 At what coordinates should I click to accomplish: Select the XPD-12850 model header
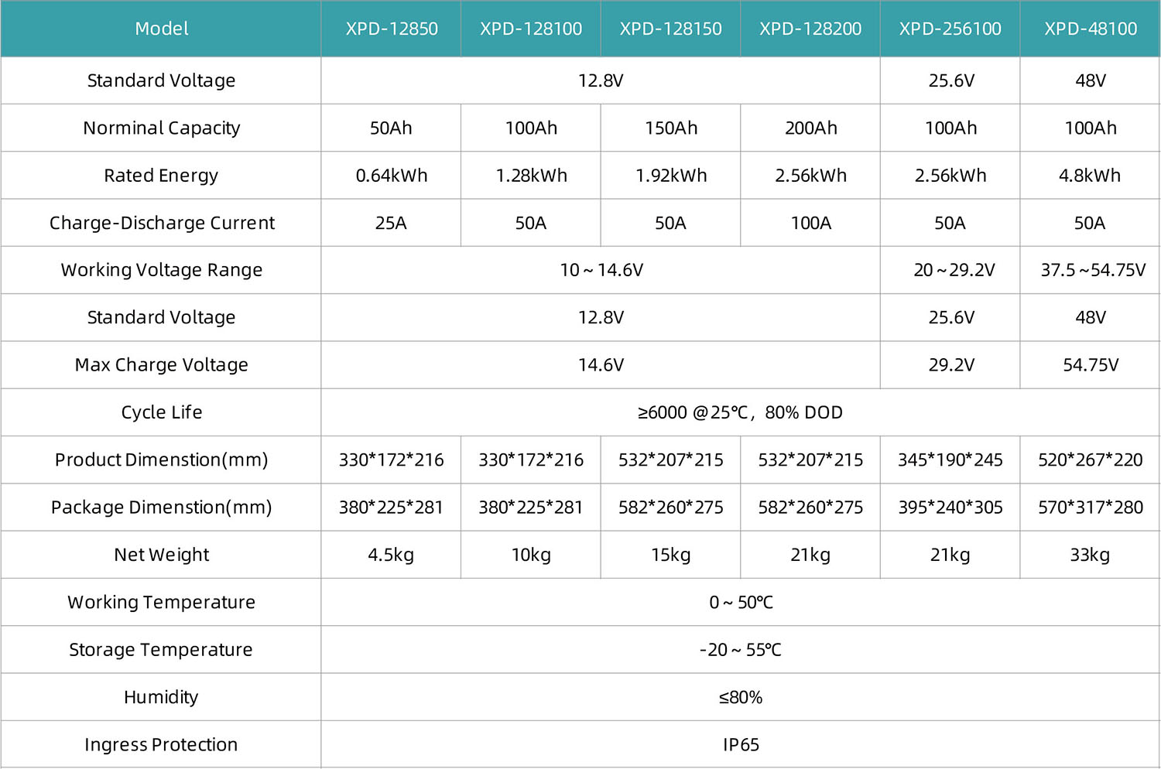click(391, 29)
